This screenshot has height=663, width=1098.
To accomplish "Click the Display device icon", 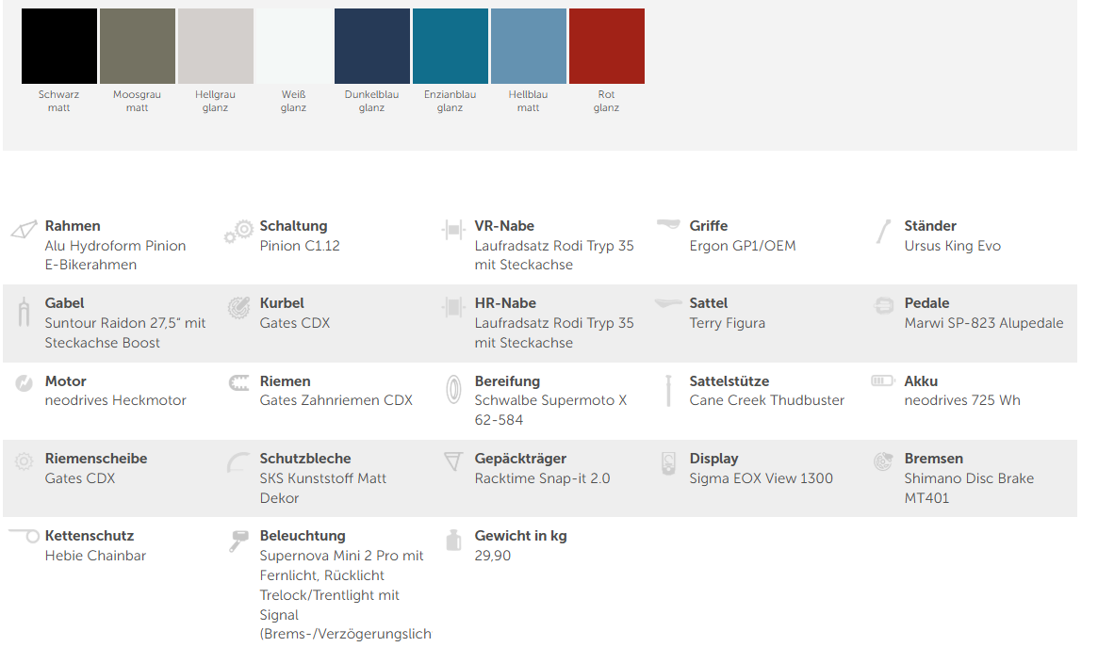I will click(x=668, y=462).
